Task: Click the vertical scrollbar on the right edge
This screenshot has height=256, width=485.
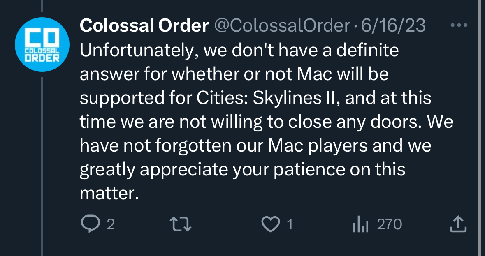Action: (x=480, y=128)
